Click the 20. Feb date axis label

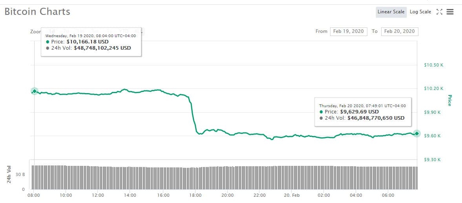coord(292,195)
